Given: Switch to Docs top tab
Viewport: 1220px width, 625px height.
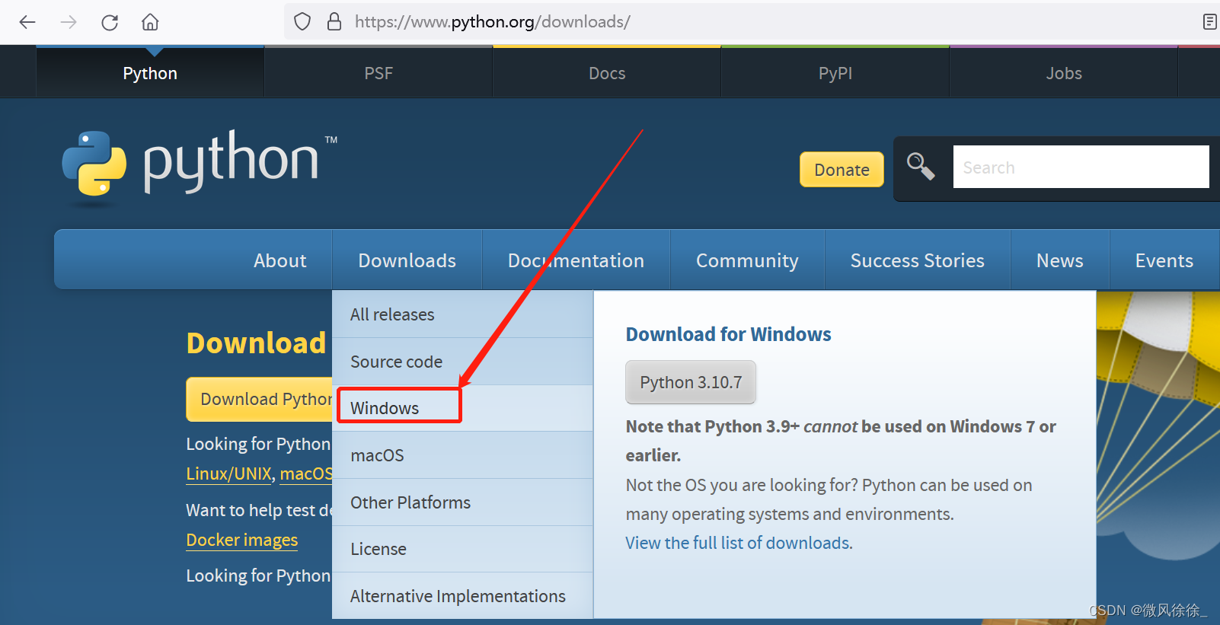Looking at the screenshot, I should [x=607, y=73].
